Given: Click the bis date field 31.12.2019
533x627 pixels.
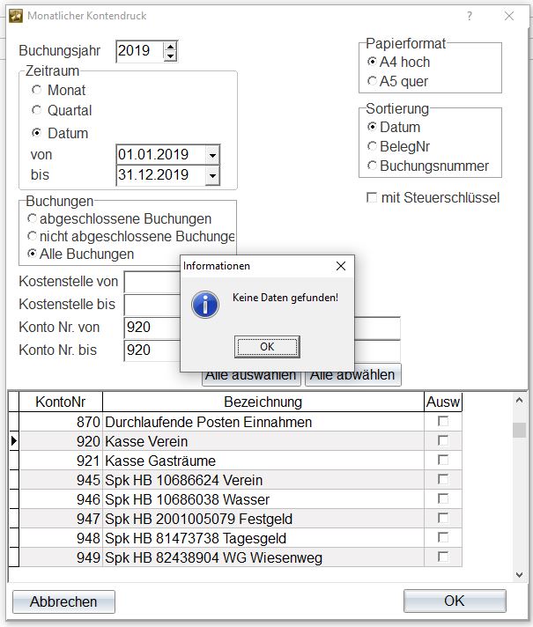Looking at the screenshot, I should pyautogui.click(x=161, y=175).
